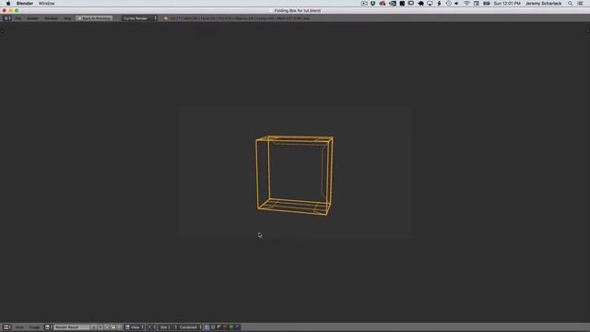This screenshot has height=332, width=590.
Task: Open the Image menu in image editor header
Action: coord(34,327)
